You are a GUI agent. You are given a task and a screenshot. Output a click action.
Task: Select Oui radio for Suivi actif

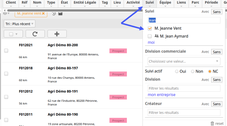coord(177,72)
